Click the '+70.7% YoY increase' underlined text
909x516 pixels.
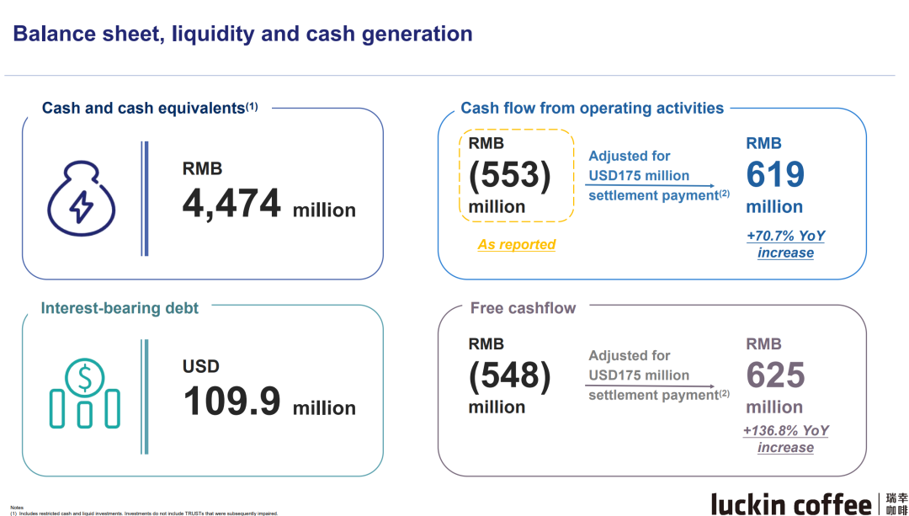point(785,244)
